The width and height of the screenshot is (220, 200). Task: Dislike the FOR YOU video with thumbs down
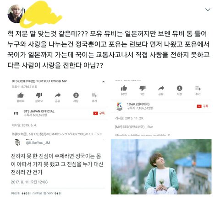pyautogui.click(x=39, y=98)
